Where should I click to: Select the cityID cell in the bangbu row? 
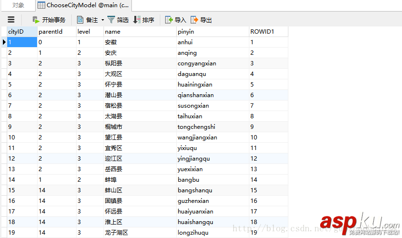click(x=22, y=180)
